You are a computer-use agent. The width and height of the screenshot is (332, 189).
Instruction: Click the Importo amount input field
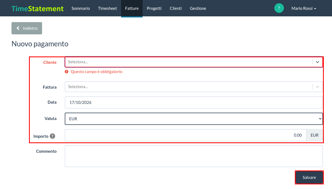186,135
